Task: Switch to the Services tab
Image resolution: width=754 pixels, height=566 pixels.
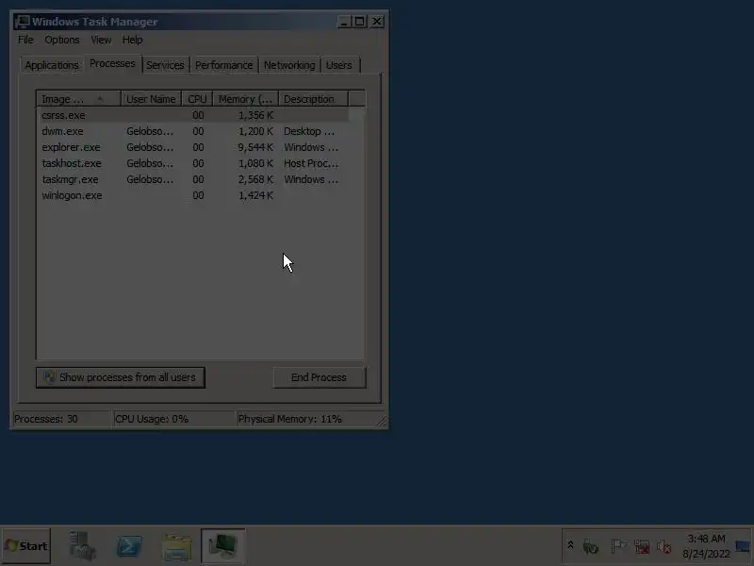Action: [x=166, y=65]
